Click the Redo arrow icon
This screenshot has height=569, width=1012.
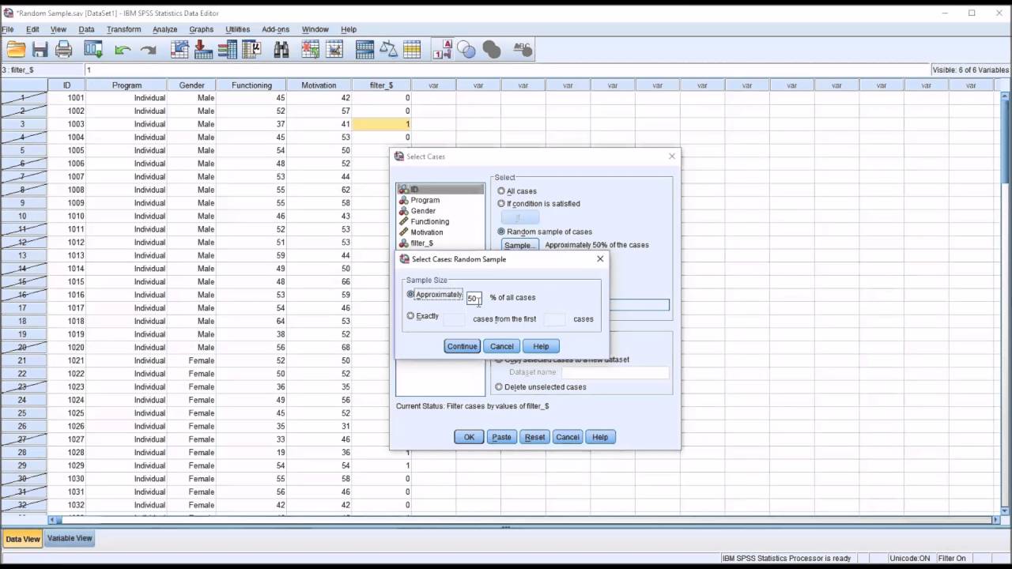click(x=148, y=50)
